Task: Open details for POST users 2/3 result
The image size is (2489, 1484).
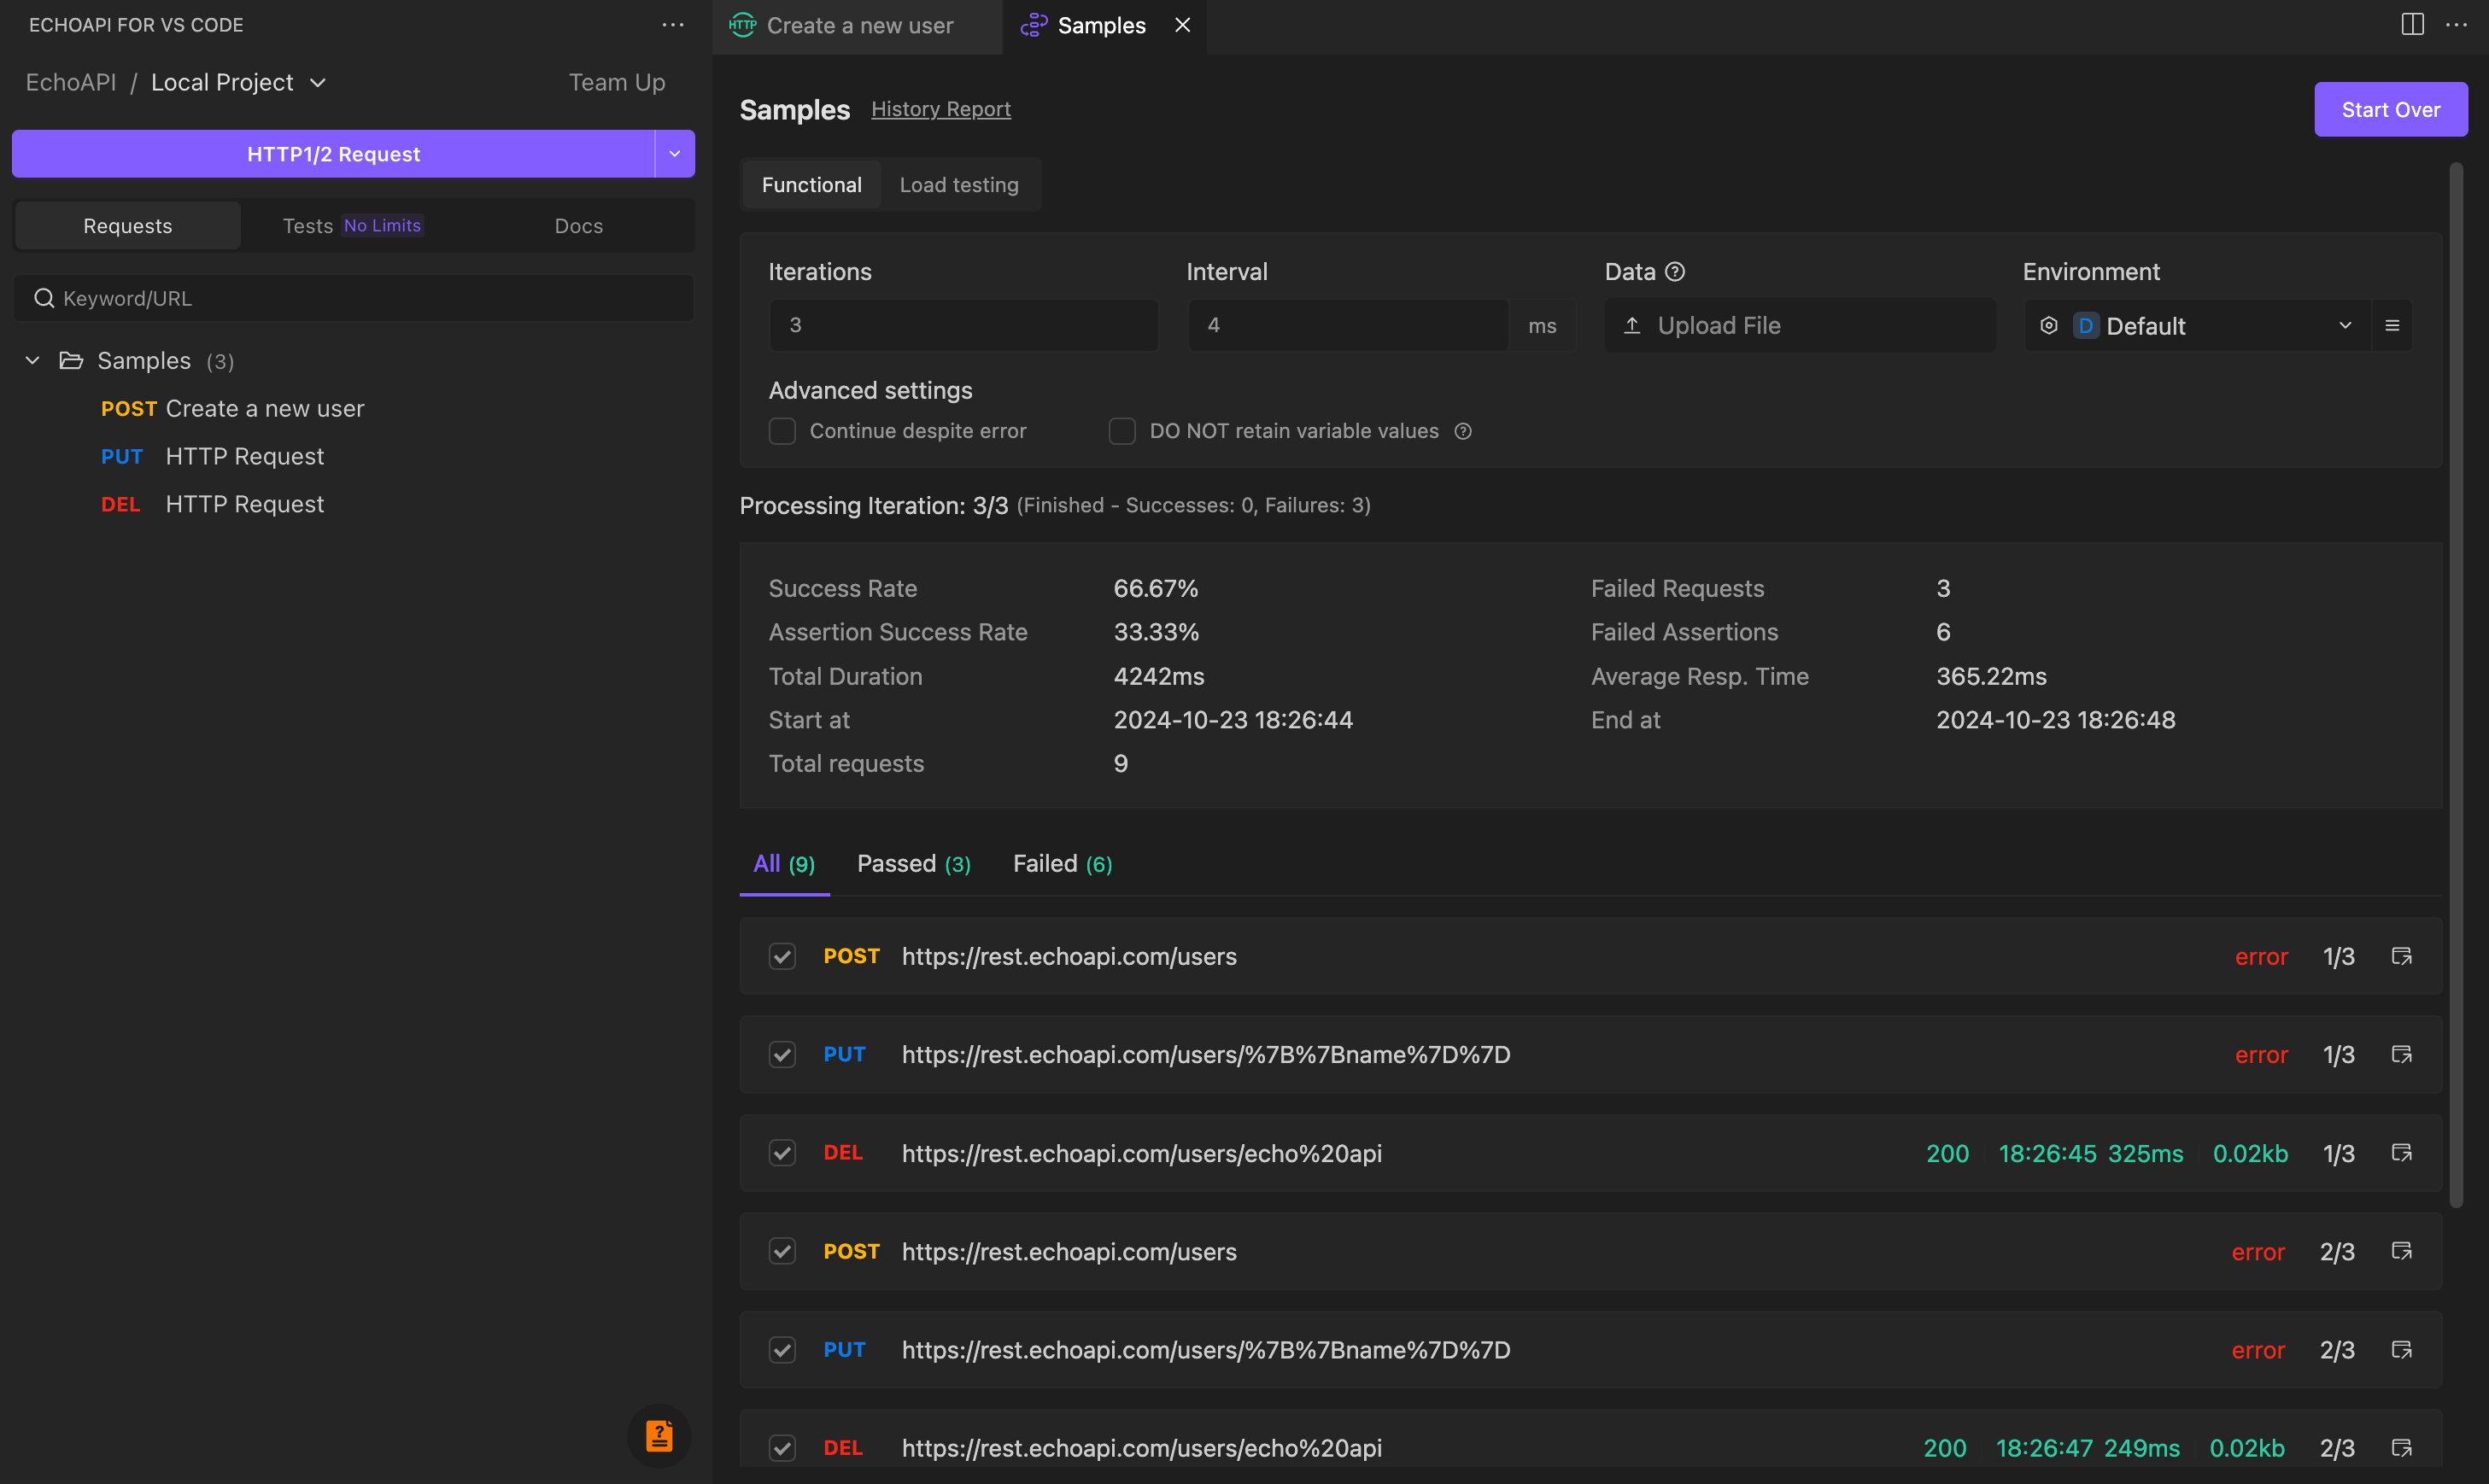Action: point(2401,1251)
